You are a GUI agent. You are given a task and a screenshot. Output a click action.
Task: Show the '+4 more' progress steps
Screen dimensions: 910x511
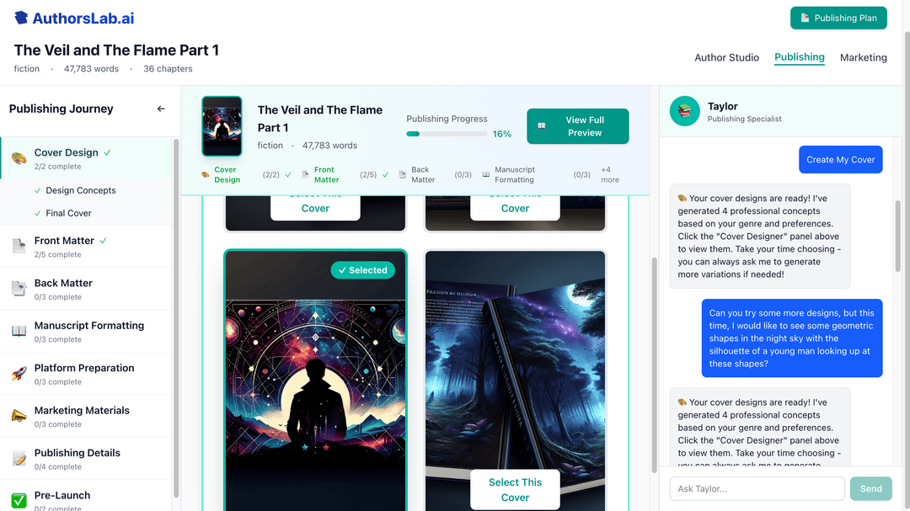point(609,174)
